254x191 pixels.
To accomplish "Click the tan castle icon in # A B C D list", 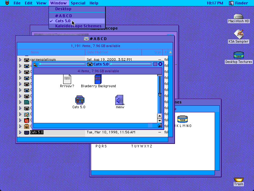I will pyautogui.click(x=27, y=126).
